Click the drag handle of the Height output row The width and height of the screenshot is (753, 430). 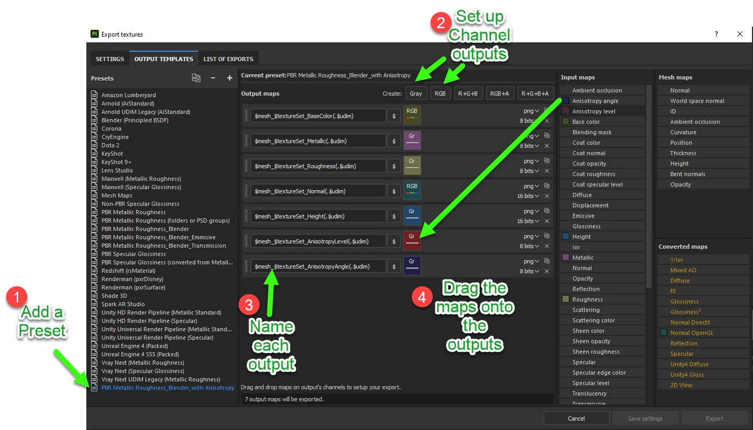[x=246, y=216]
